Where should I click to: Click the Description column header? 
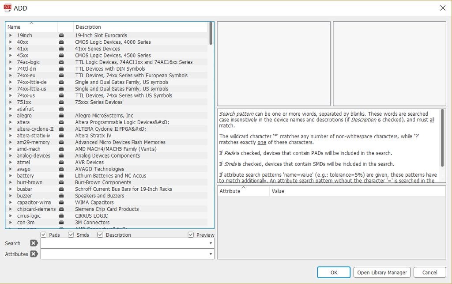140,27
